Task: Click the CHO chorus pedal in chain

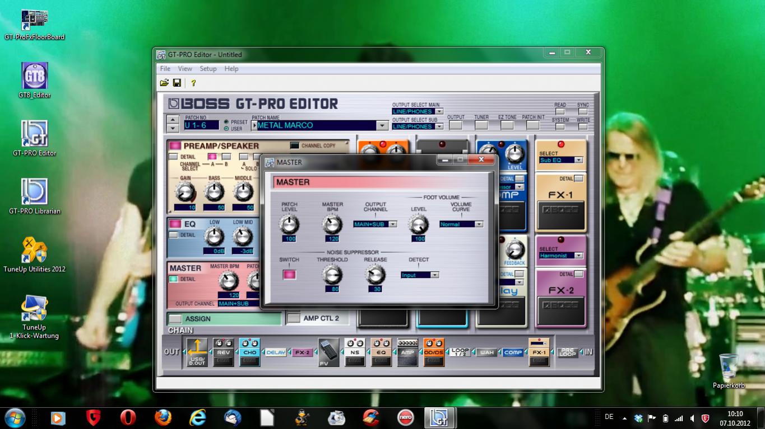Action: click(249, 352)
